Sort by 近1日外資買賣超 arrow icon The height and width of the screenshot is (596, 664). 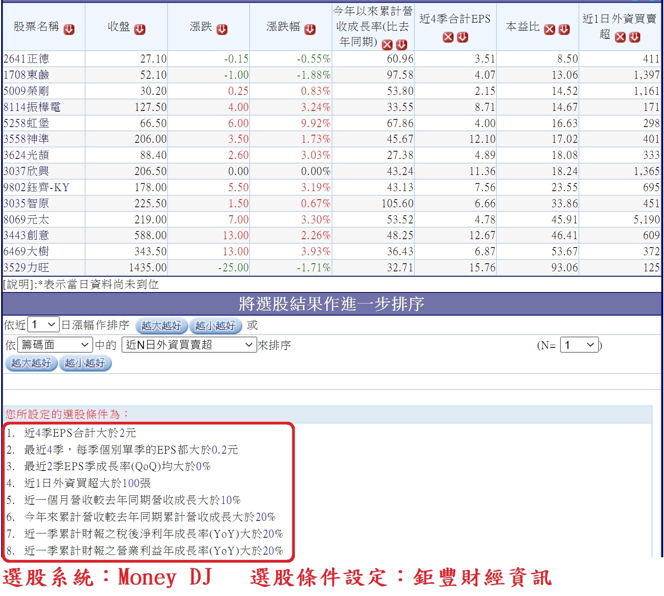[x=635, y=37]
